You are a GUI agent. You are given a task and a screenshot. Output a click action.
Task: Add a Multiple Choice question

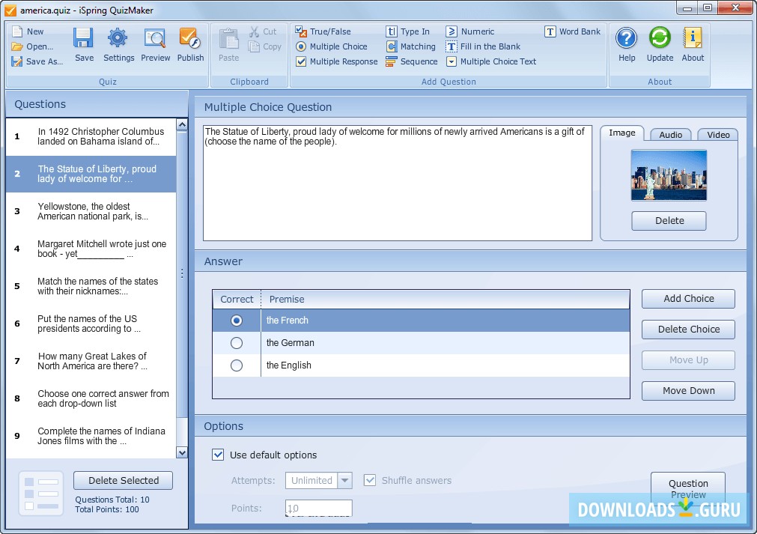pos(331,46)
